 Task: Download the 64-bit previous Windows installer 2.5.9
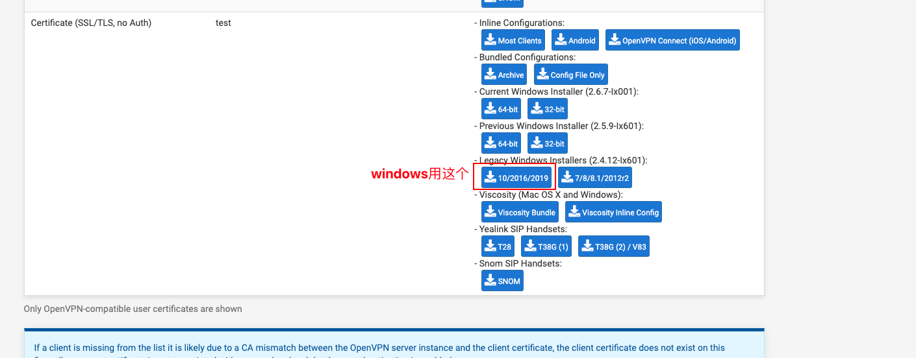pyautogui.click(x=501, y=143)
